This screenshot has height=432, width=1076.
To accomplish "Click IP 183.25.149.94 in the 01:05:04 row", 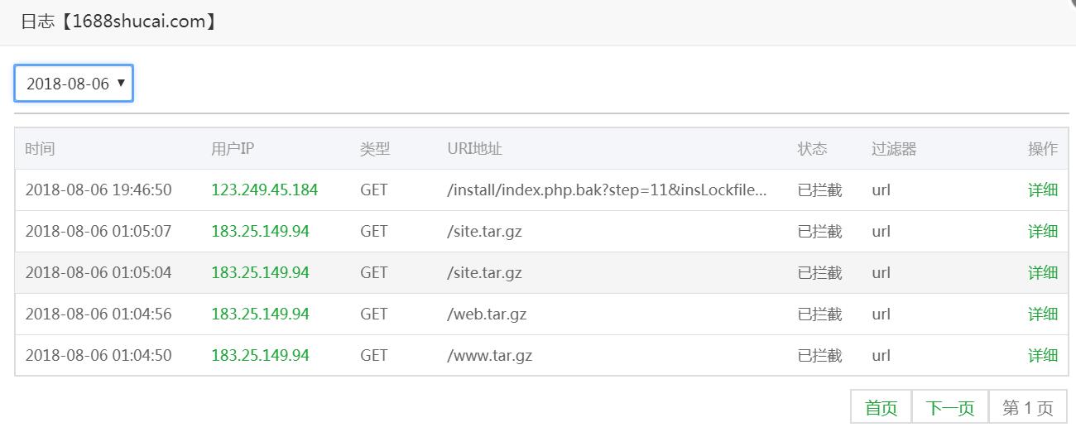I will coord(260,272).
